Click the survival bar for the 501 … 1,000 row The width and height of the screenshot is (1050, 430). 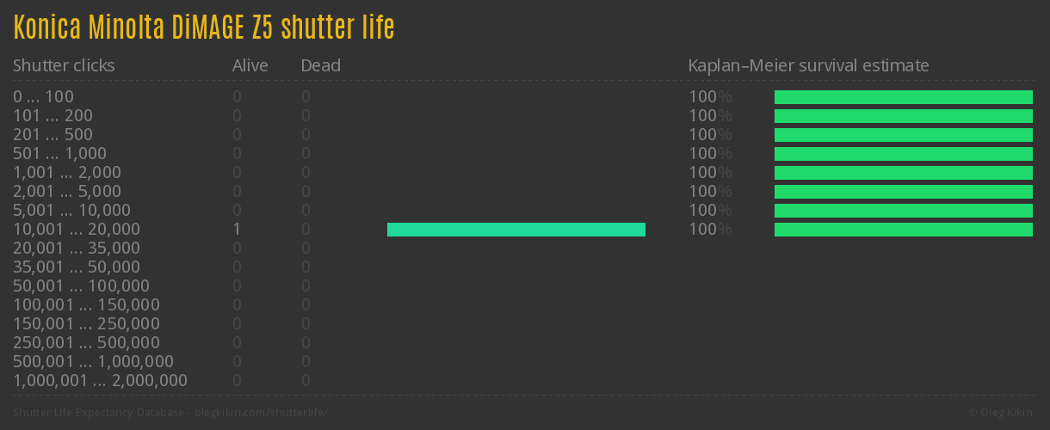coord(904,154)
